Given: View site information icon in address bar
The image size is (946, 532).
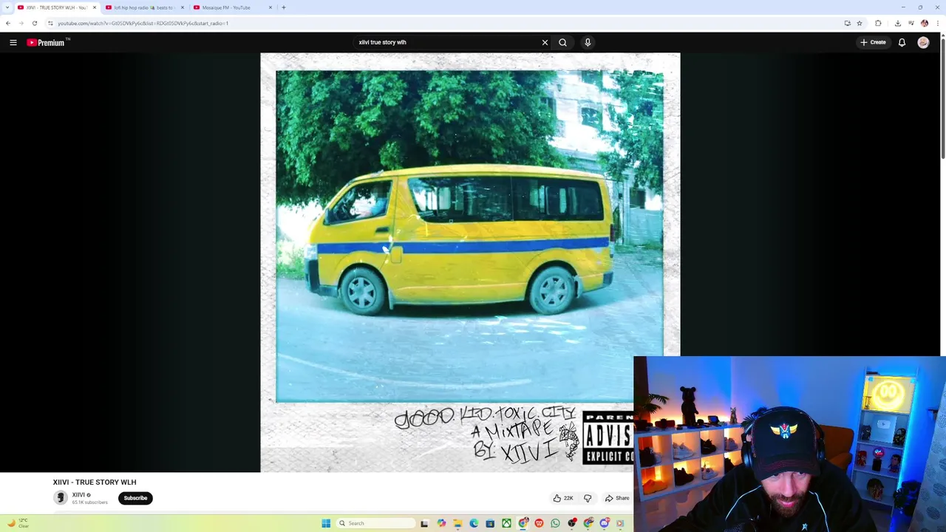Looking at the screenshot, I should pos(50,23).
